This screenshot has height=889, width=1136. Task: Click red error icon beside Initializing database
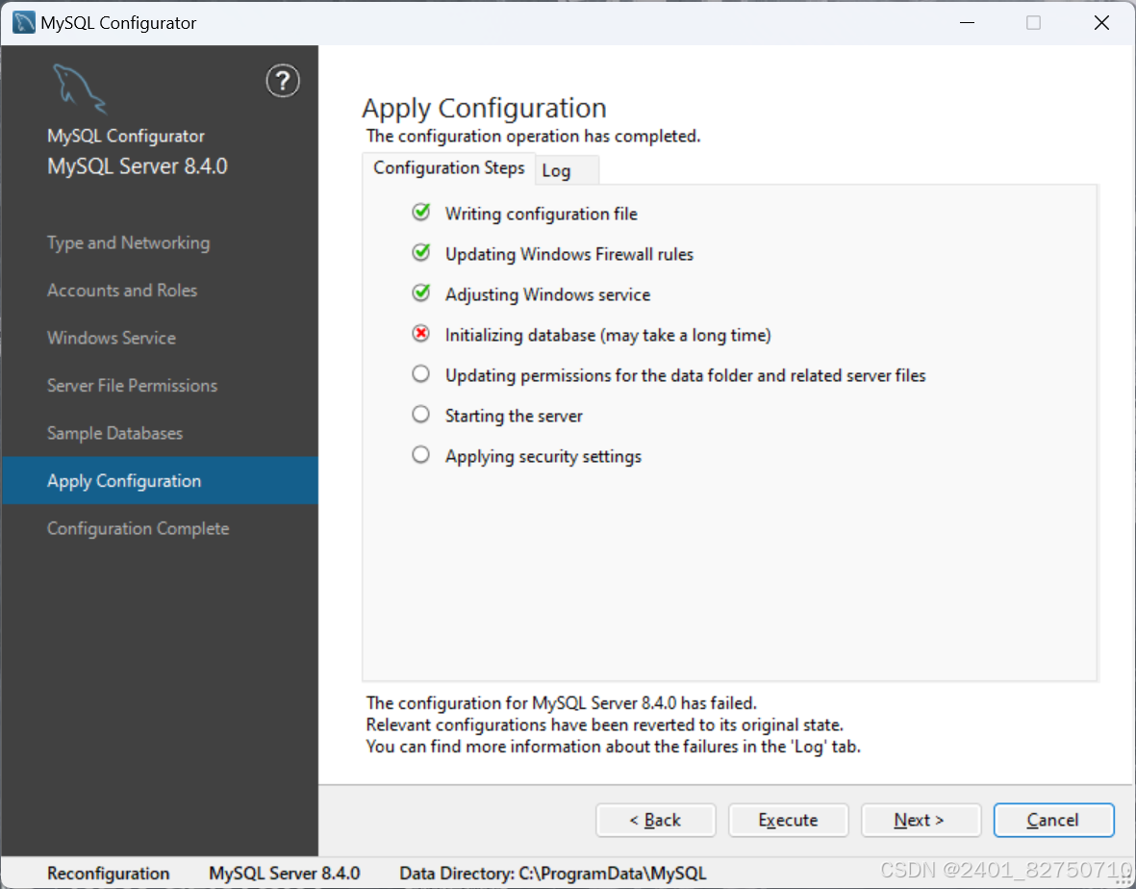(x=421, y=333)
